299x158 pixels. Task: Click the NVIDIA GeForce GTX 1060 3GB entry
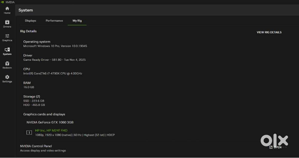pyautogui.click(x=50, y=122)
